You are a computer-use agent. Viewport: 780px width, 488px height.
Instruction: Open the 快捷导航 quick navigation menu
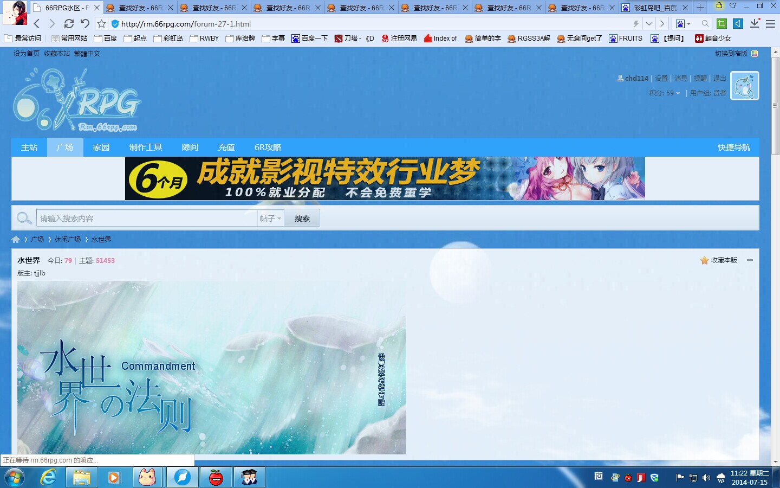(734, 147)
